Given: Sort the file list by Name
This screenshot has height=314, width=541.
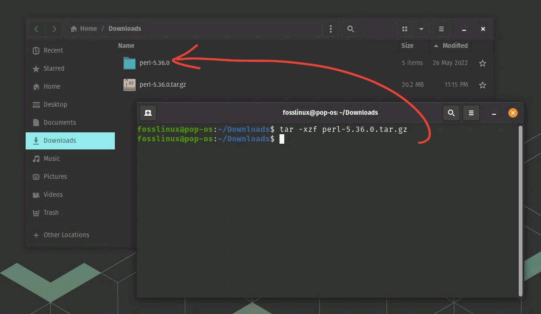Looking at the screenshot, I should (x=126, y=46).
